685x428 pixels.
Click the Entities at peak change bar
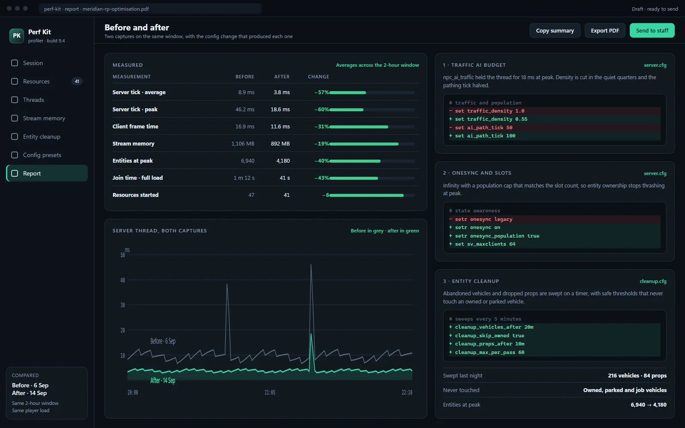372,161
